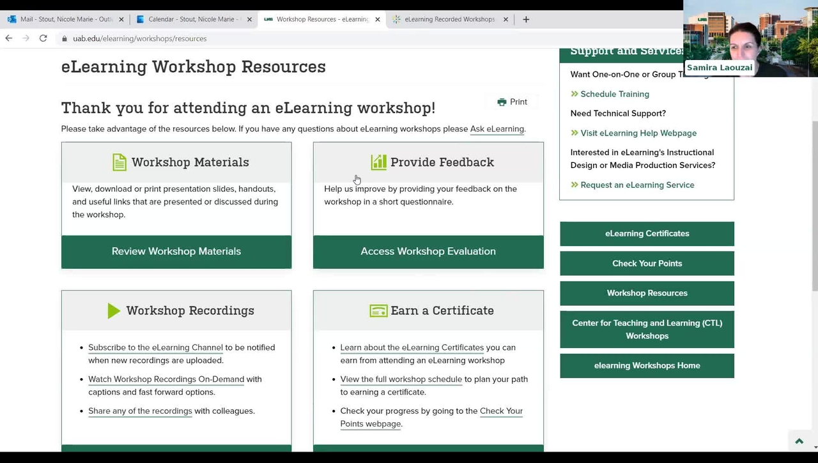This screenshot has height=463, width=818.
Task: Click the Earn a Certificate icon
Action: 378,311
